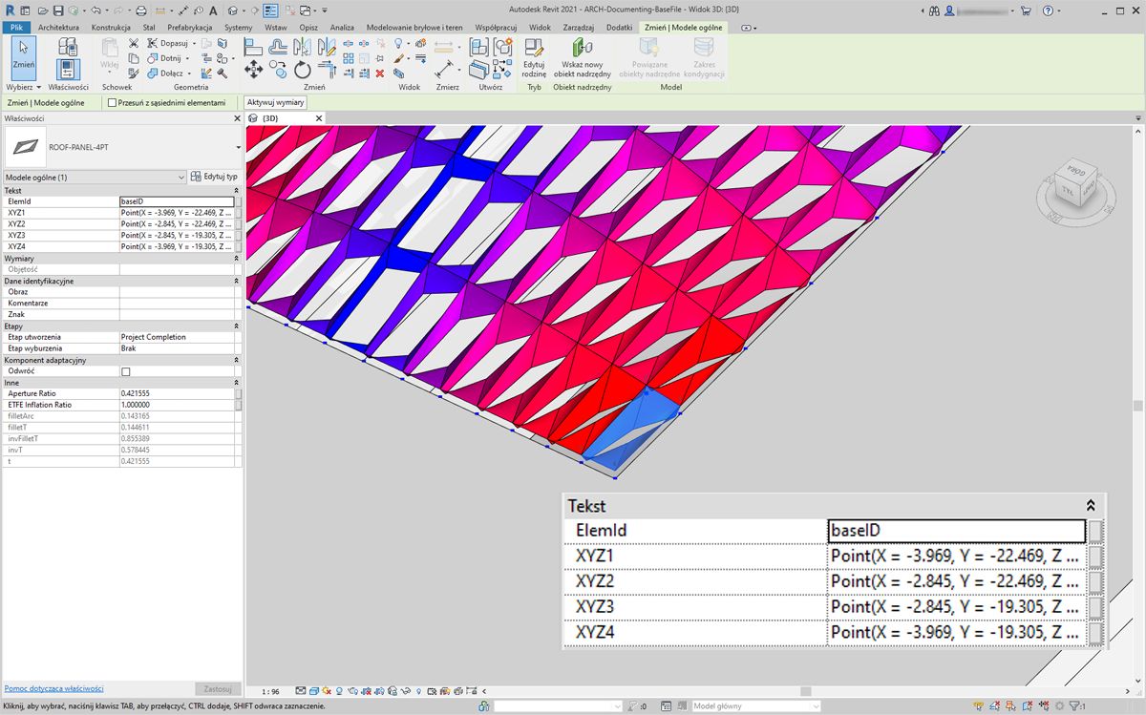Screen dimensions: 1146x715
Task: Select the Zmień (Modify) arrow tool
Action: pyautogui.click(x=24, y=57)
